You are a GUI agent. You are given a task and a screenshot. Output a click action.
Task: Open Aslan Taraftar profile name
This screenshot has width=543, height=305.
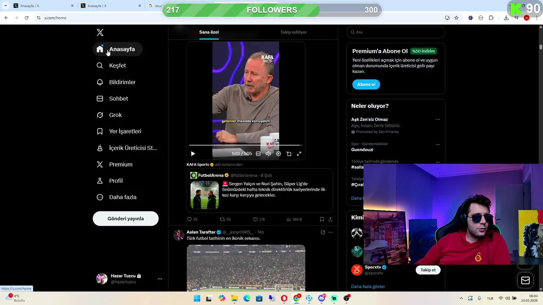click(201, 232)
